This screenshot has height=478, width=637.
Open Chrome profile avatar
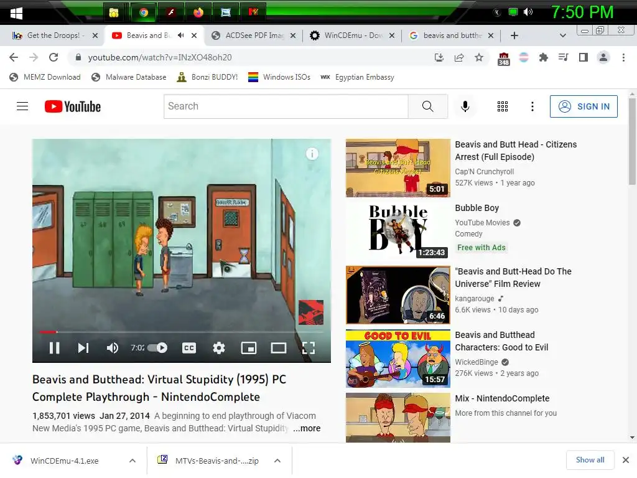point(603,58)
